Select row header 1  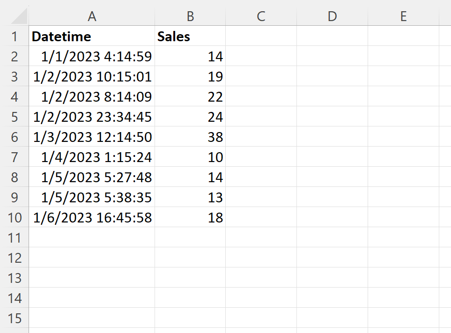point(15,36)
